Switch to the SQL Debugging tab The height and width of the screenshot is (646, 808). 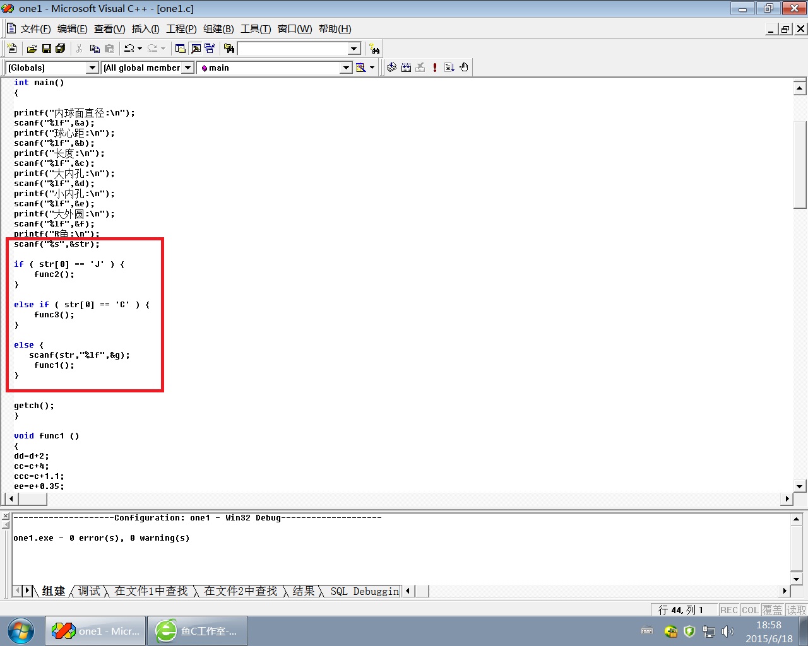365,591
